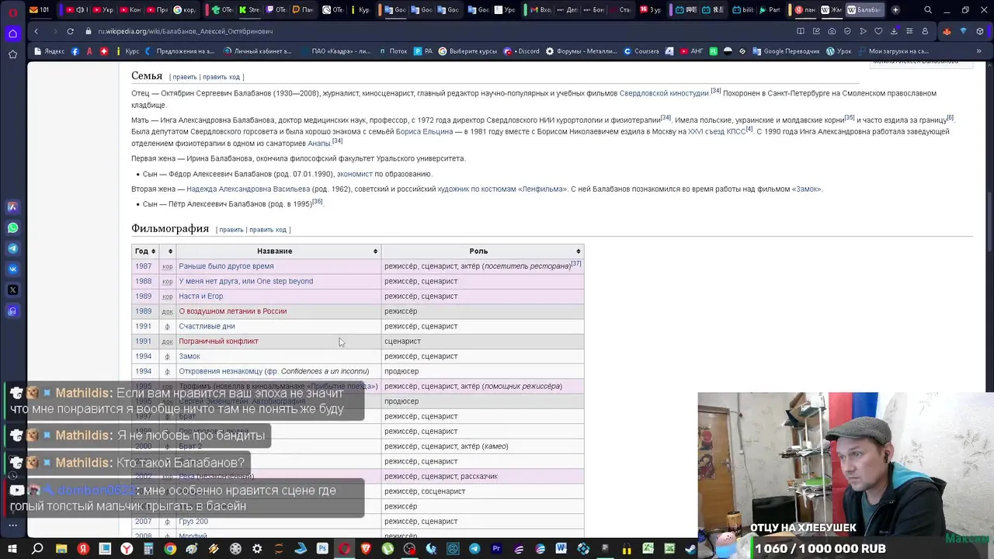Select the active Балабанов Wikipedia tab
The height and width of the screenshot is (559, 994).
click(x=864, y=10)
